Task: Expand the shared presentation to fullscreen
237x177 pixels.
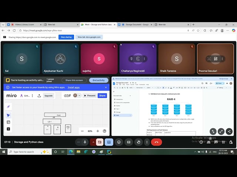Action: click(x=221, y=131)
